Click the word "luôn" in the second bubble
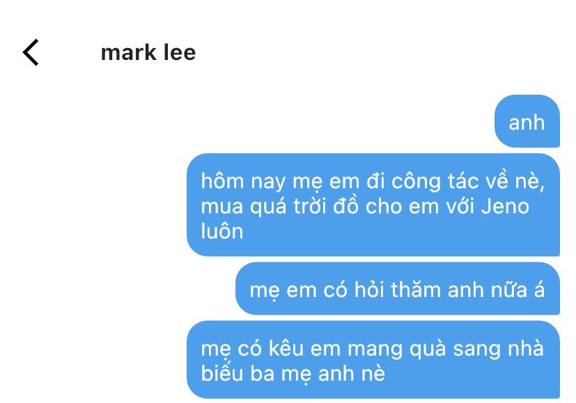The height and width of the screenshot is (403, 576). [222, 231]
